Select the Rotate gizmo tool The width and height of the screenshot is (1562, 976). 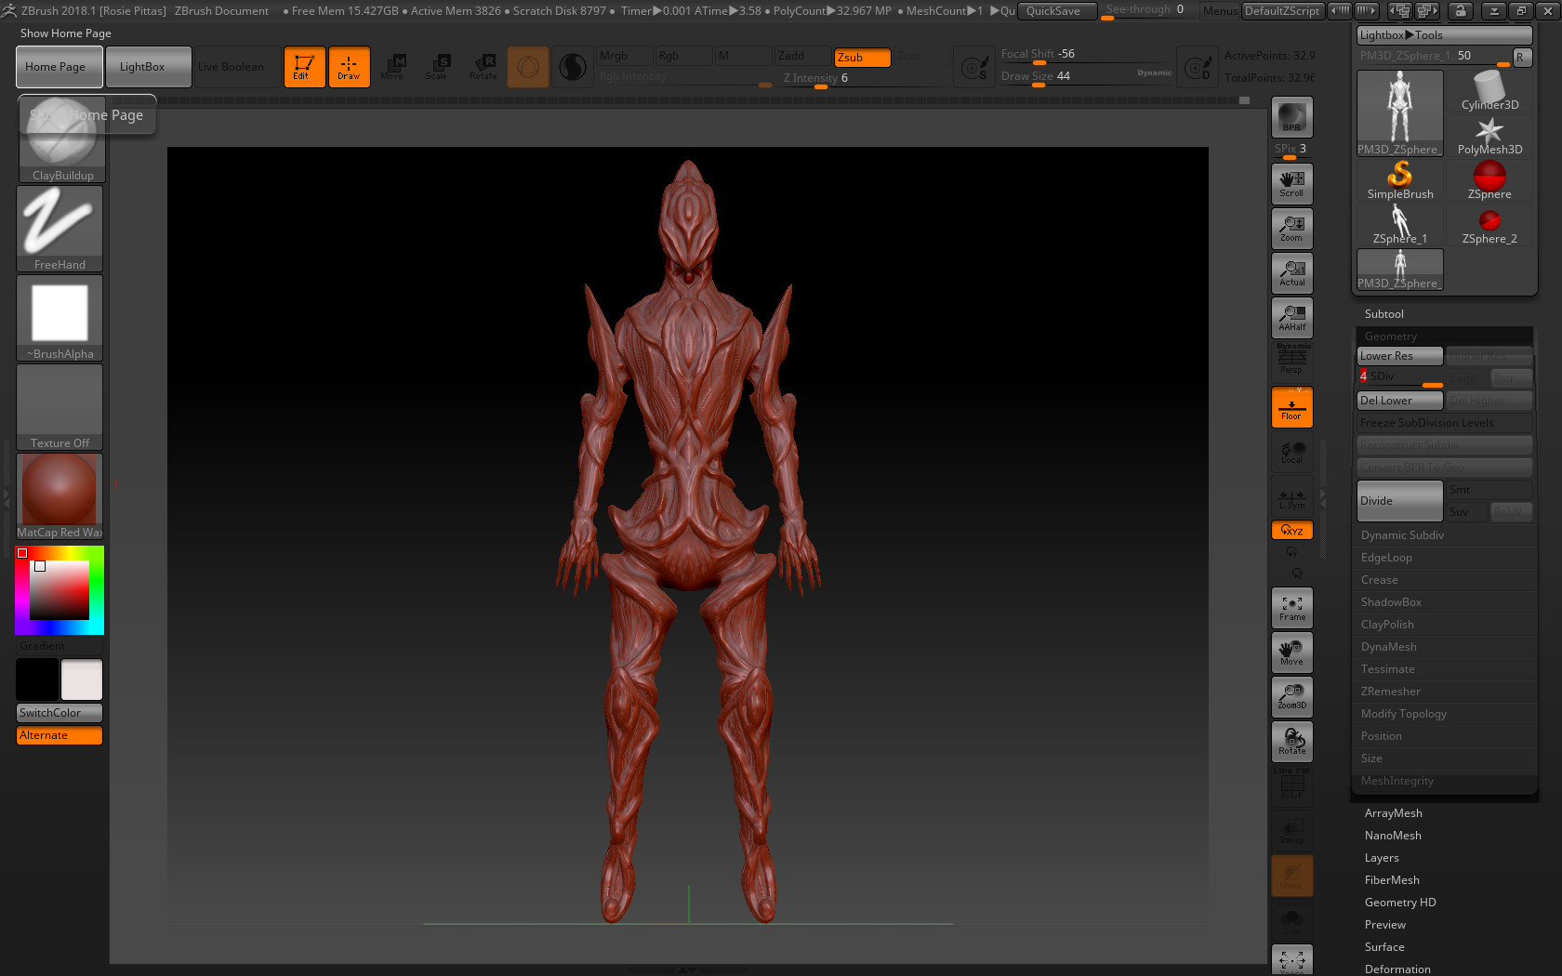tap(483, 67)
